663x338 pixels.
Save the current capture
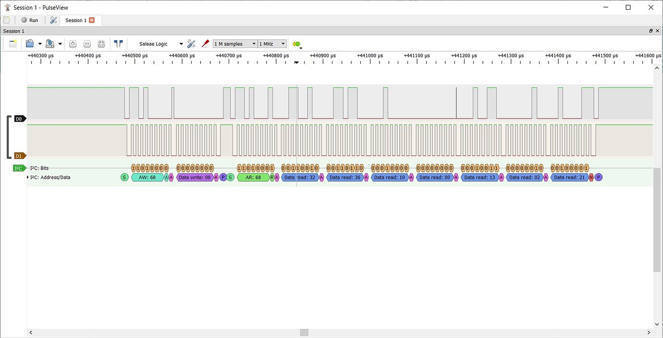coord(49,43)
